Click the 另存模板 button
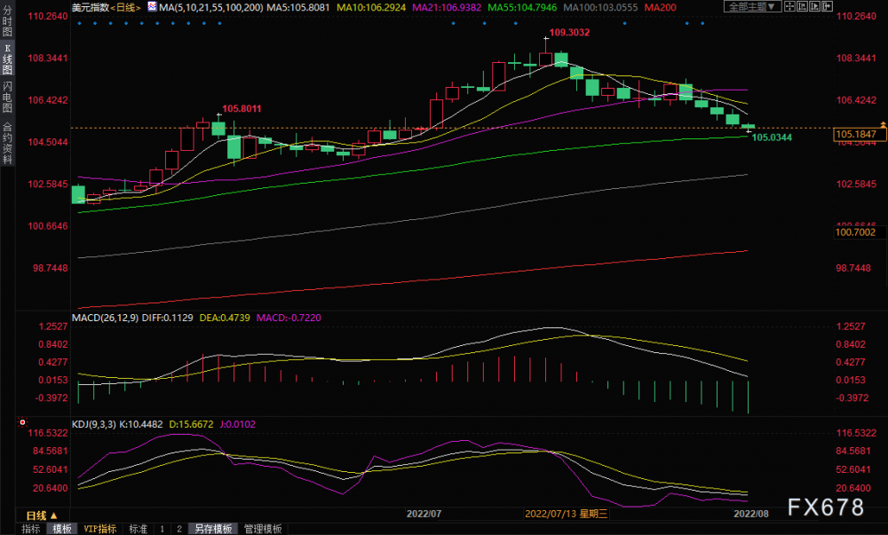Viewport: 888px width, 535px height. click(213, 529)
